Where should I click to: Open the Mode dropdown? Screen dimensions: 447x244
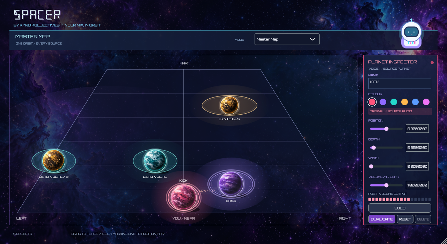pos(287,39)
